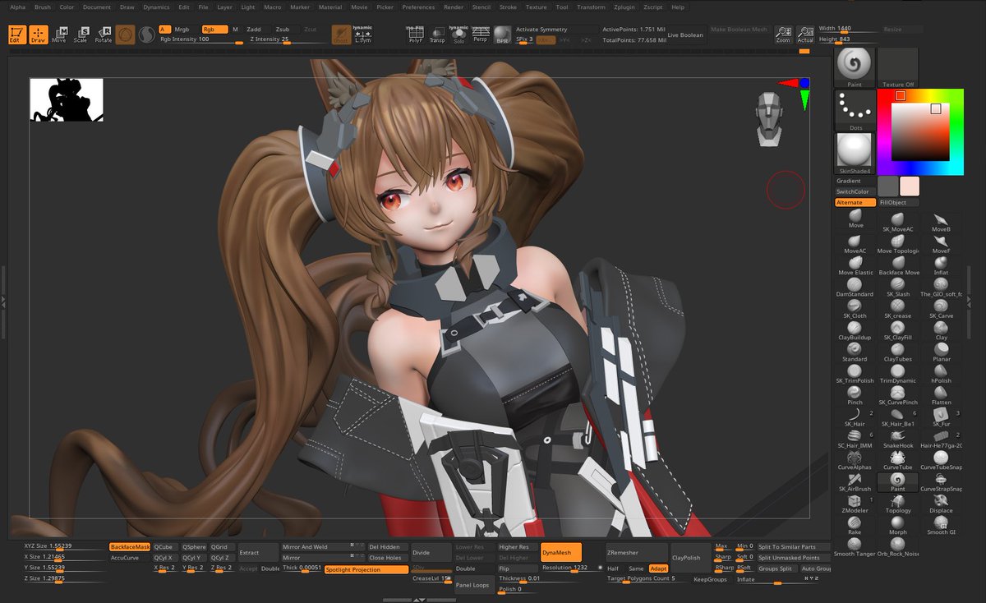Click the FillObject button
986x603 pixels.
898,202
